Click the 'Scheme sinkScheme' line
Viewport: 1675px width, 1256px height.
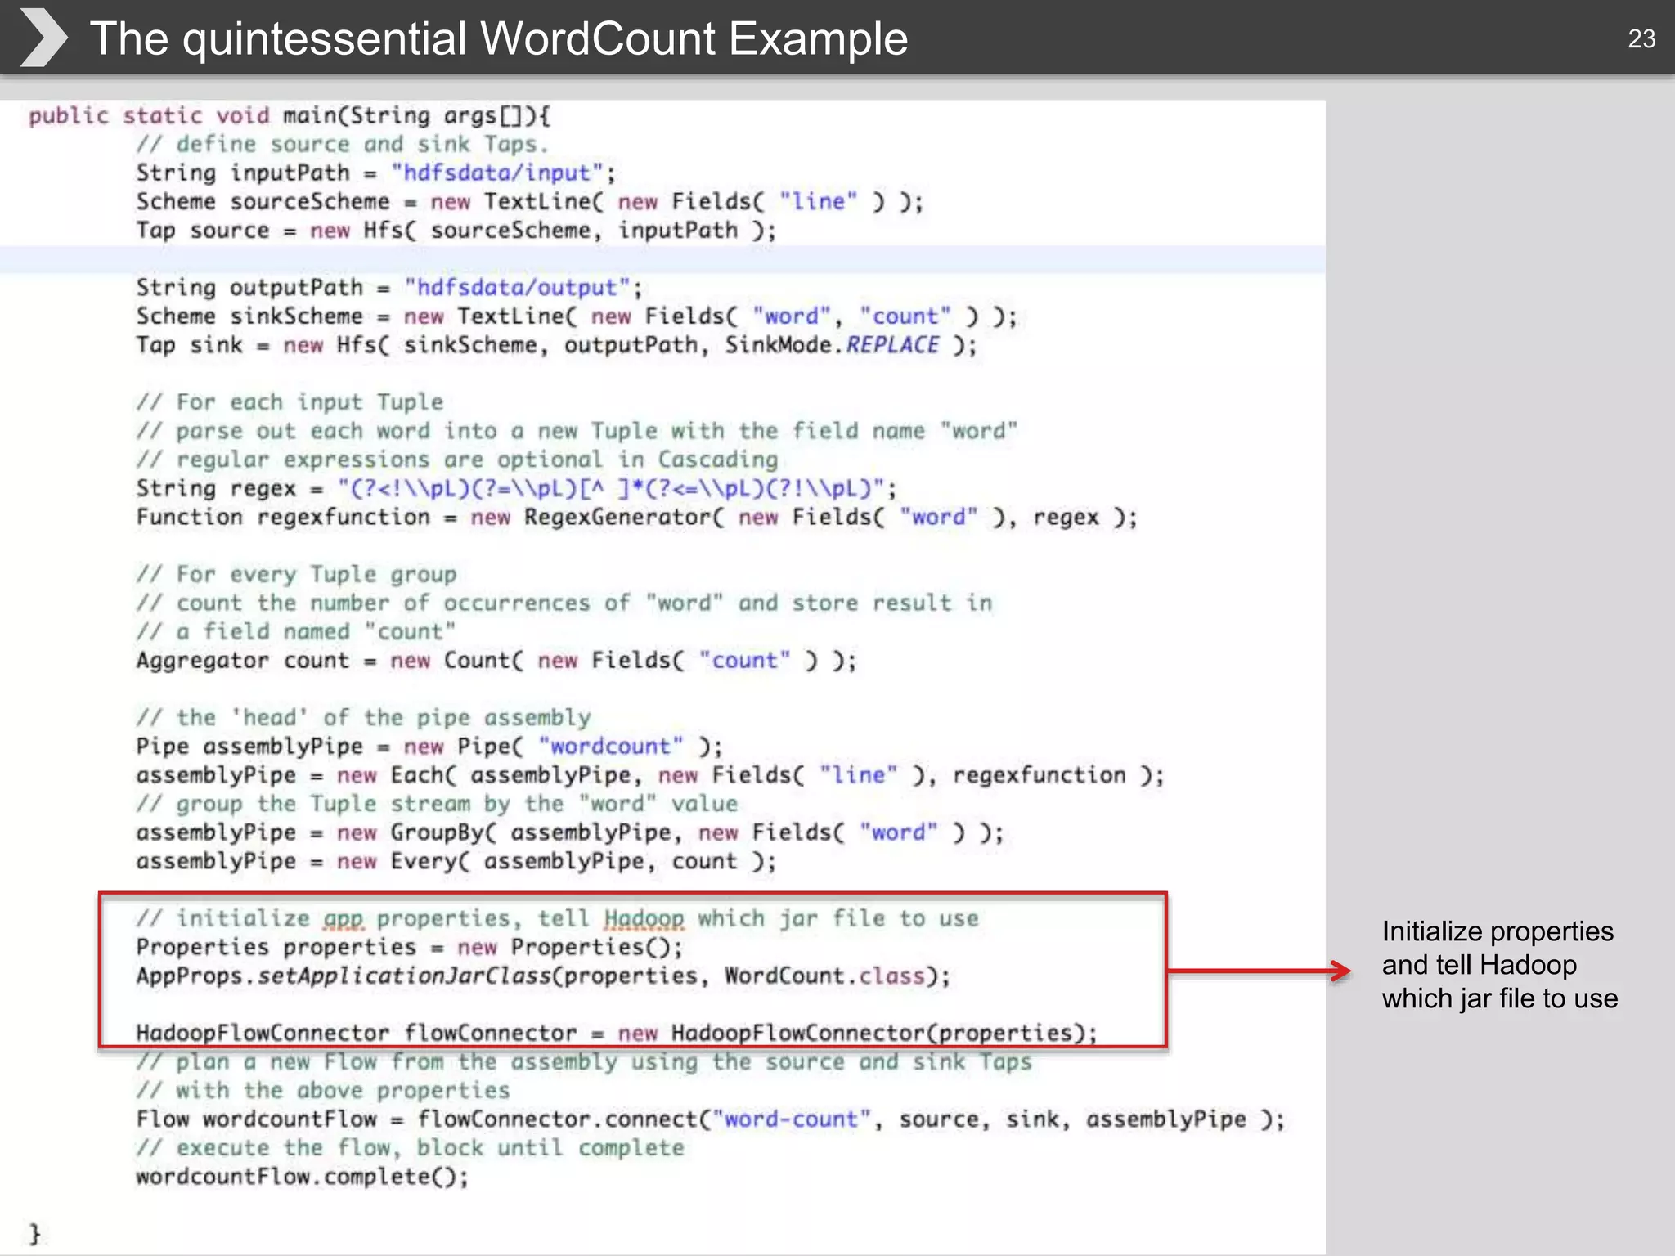tap(577, 316)
